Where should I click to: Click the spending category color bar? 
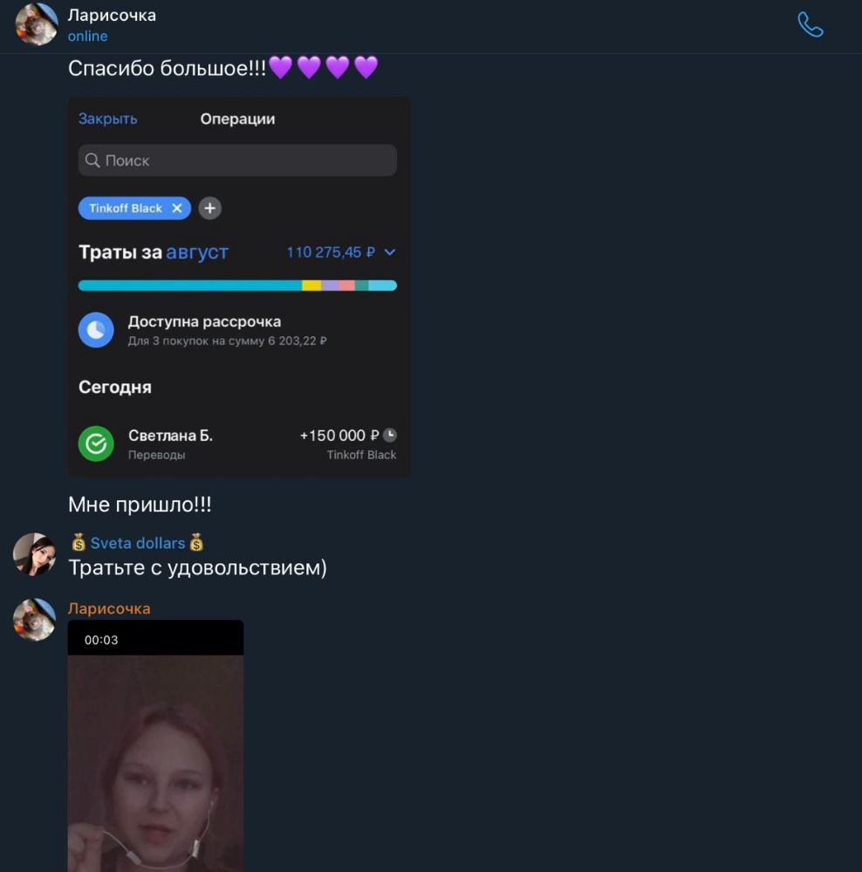tap(237, 285)
